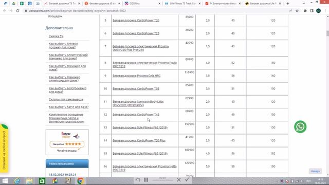Click the page vertical scrollbar thumb
This screenshot has height=185, width=329.
(327, 33)
